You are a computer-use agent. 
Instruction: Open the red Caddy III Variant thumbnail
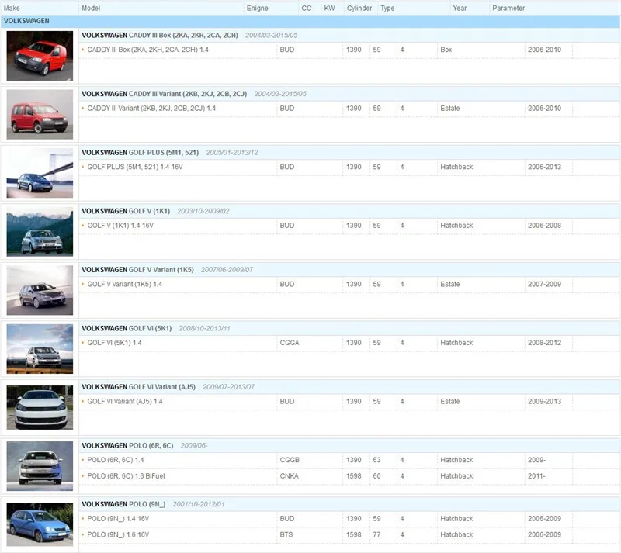tap(40, 114)
